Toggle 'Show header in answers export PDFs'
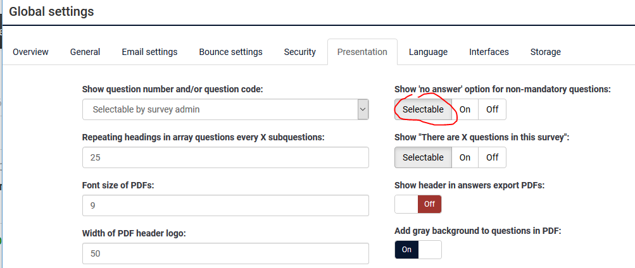Viewport: 635px width, 268px height. click(418, 204)
